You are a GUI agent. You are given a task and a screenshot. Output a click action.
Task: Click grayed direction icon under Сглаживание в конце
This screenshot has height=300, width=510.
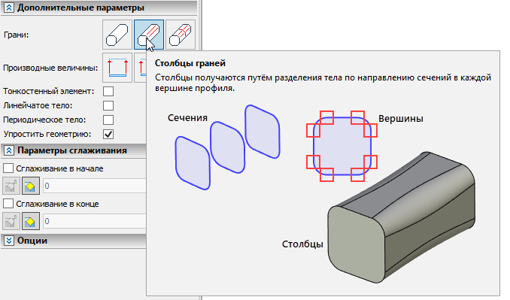pyautogui.click(x=11, y=221)
